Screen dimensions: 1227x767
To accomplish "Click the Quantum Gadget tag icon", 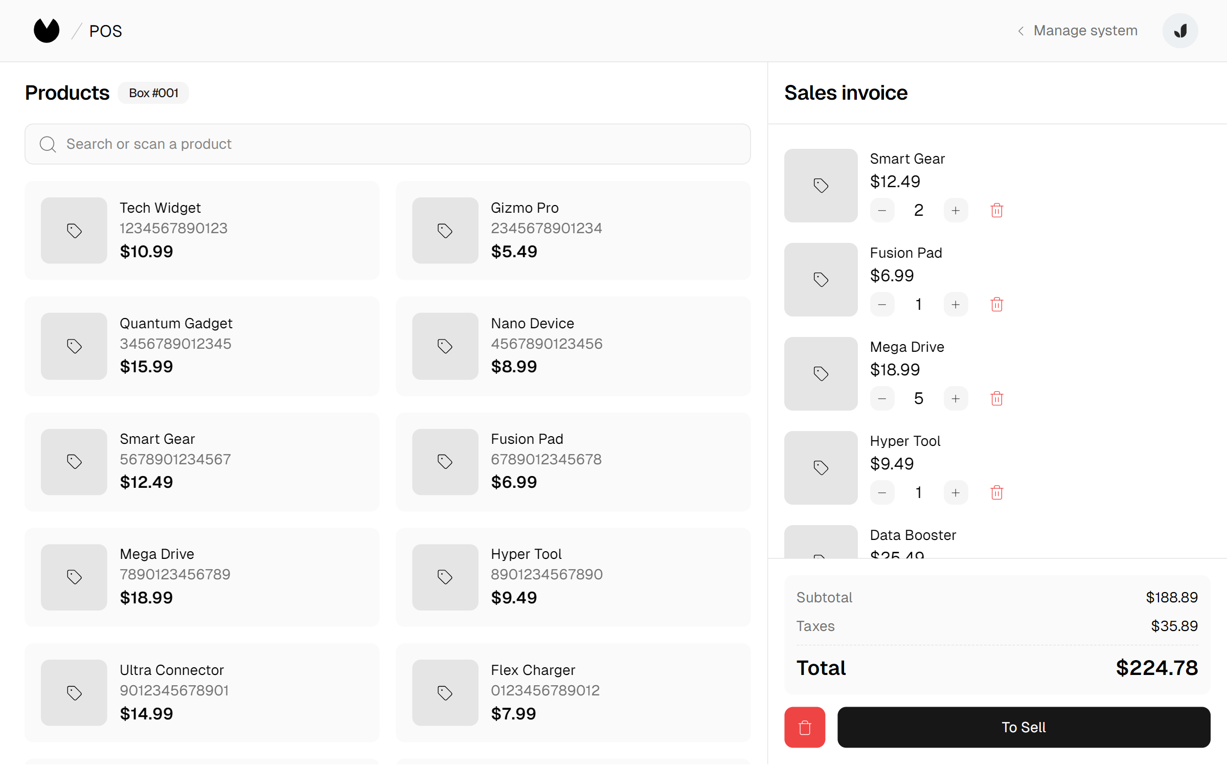I will tap(74, 346).
